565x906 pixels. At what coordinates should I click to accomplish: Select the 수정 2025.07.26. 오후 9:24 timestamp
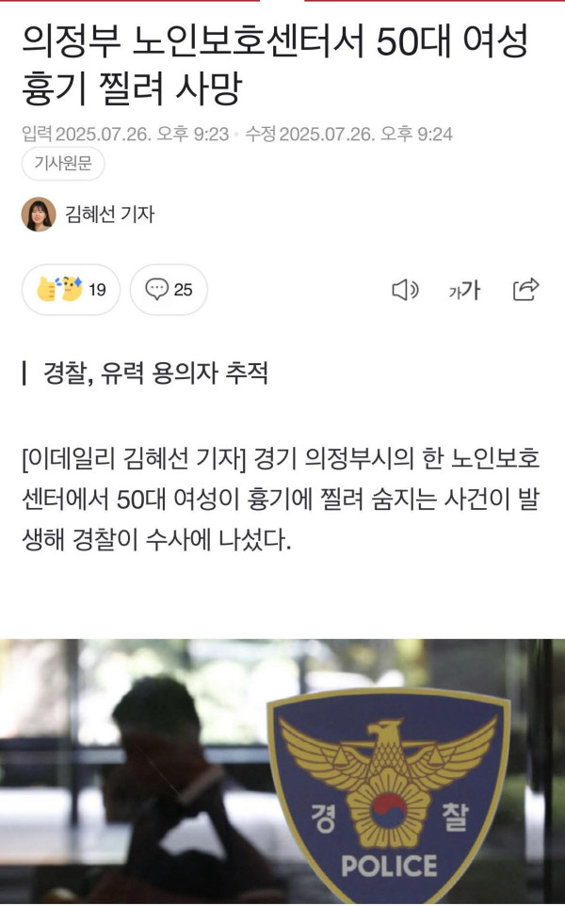[348, 134]
